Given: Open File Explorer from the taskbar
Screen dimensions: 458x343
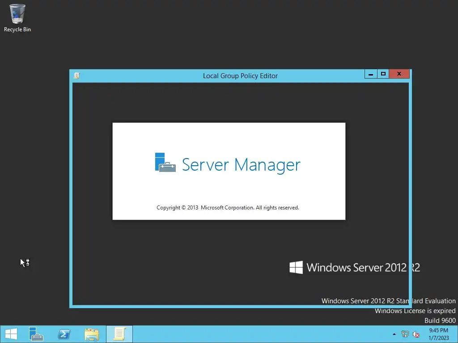Looking at the screenshot, I should (x=92, y=334).
